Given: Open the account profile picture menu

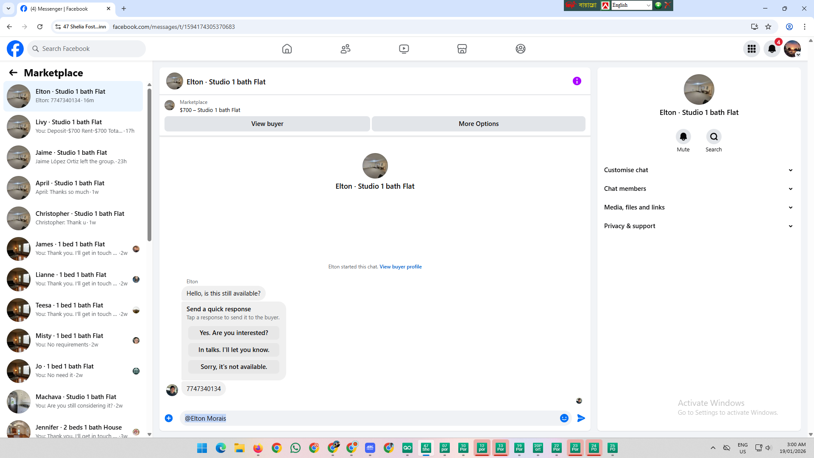Looking at the screenshot, I should pos(792,49).
